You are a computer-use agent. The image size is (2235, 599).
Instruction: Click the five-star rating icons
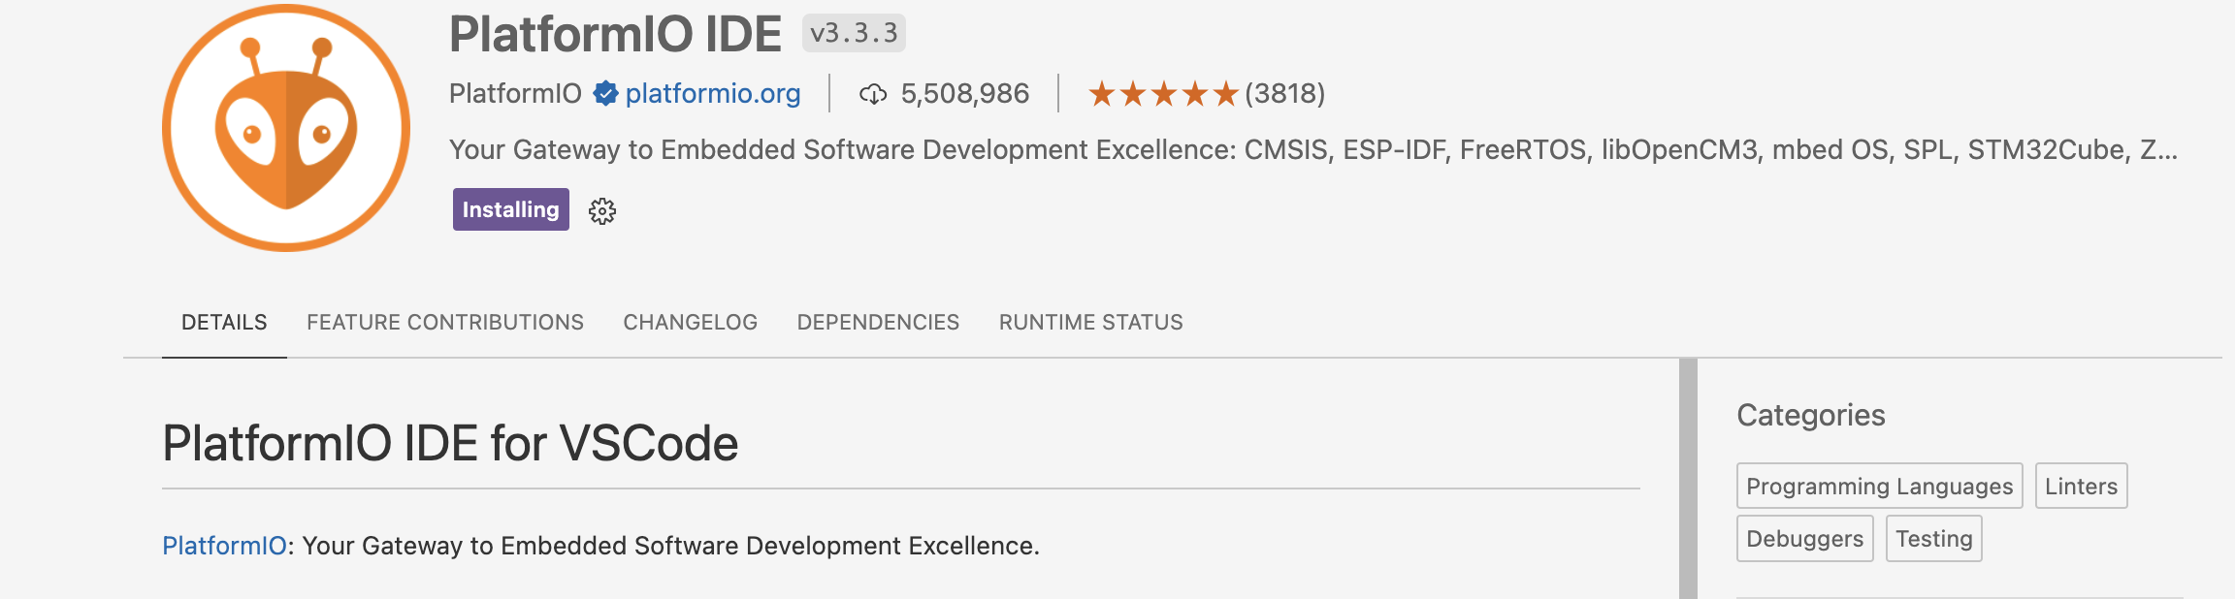click(1163, 94)
